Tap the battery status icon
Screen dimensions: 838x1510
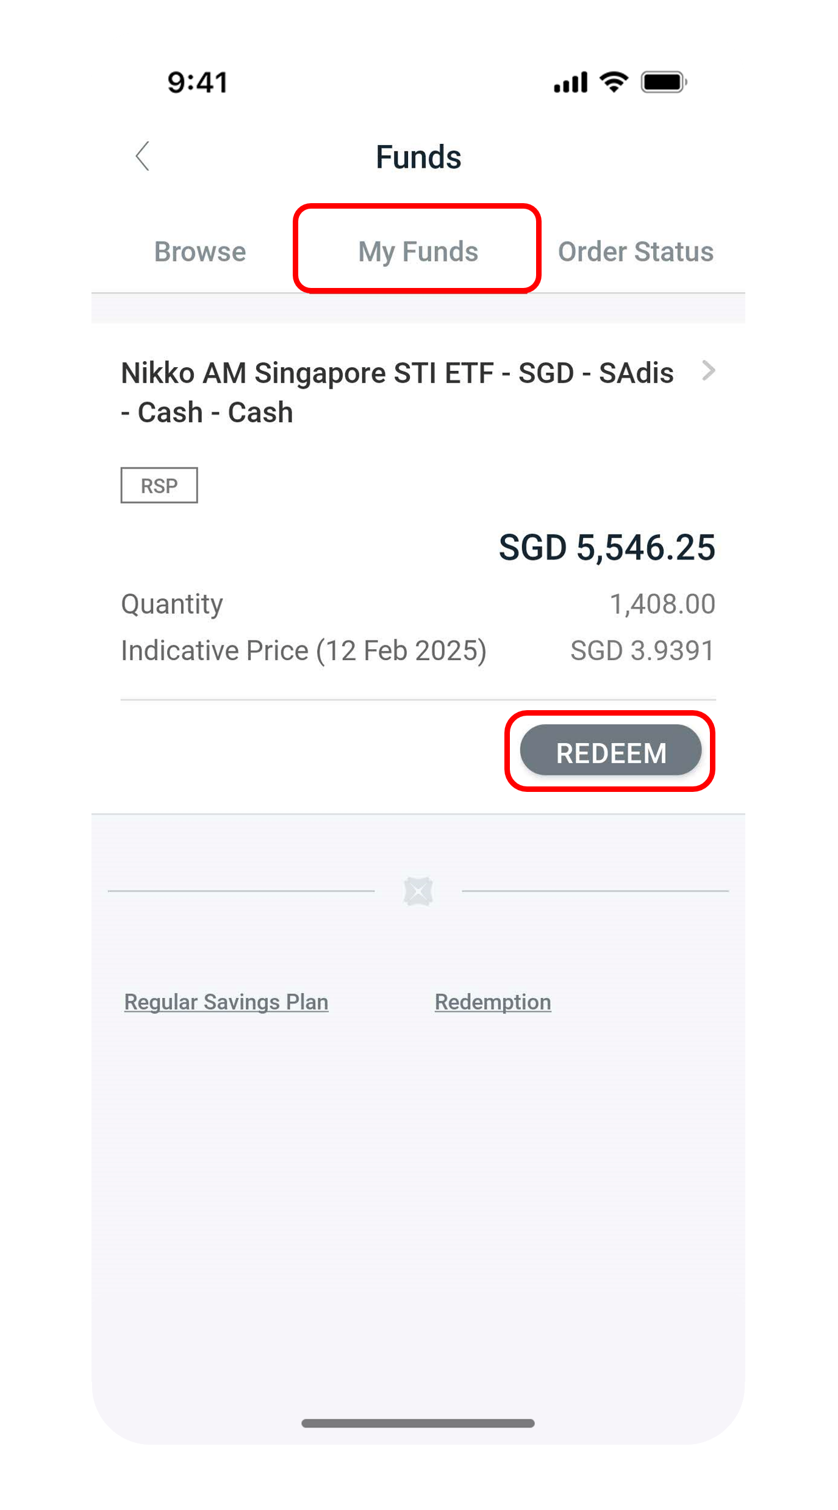point(664,82)
